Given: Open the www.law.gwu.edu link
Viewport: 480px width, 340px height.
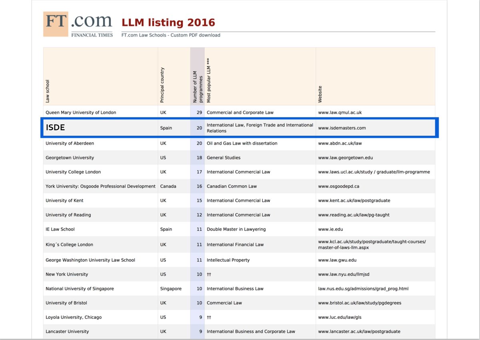Looking at the screenshot, I should click(x=337, y=260).
